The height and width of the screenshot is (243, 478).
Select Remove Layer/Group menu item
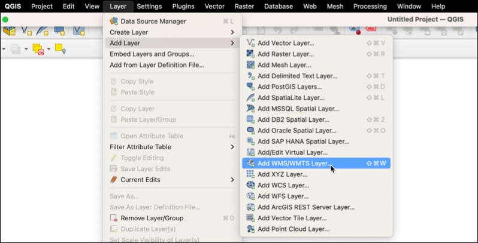pos(172,218)
